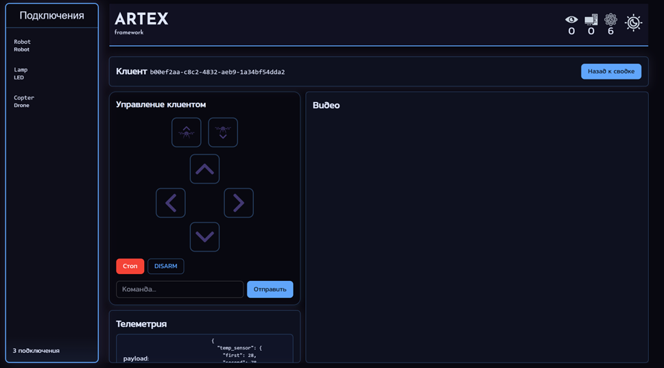This screenshot has height=368, width=664.
Task: Select the Copter Drone connection
Action: pyautogui.click(x=24, y=101)
